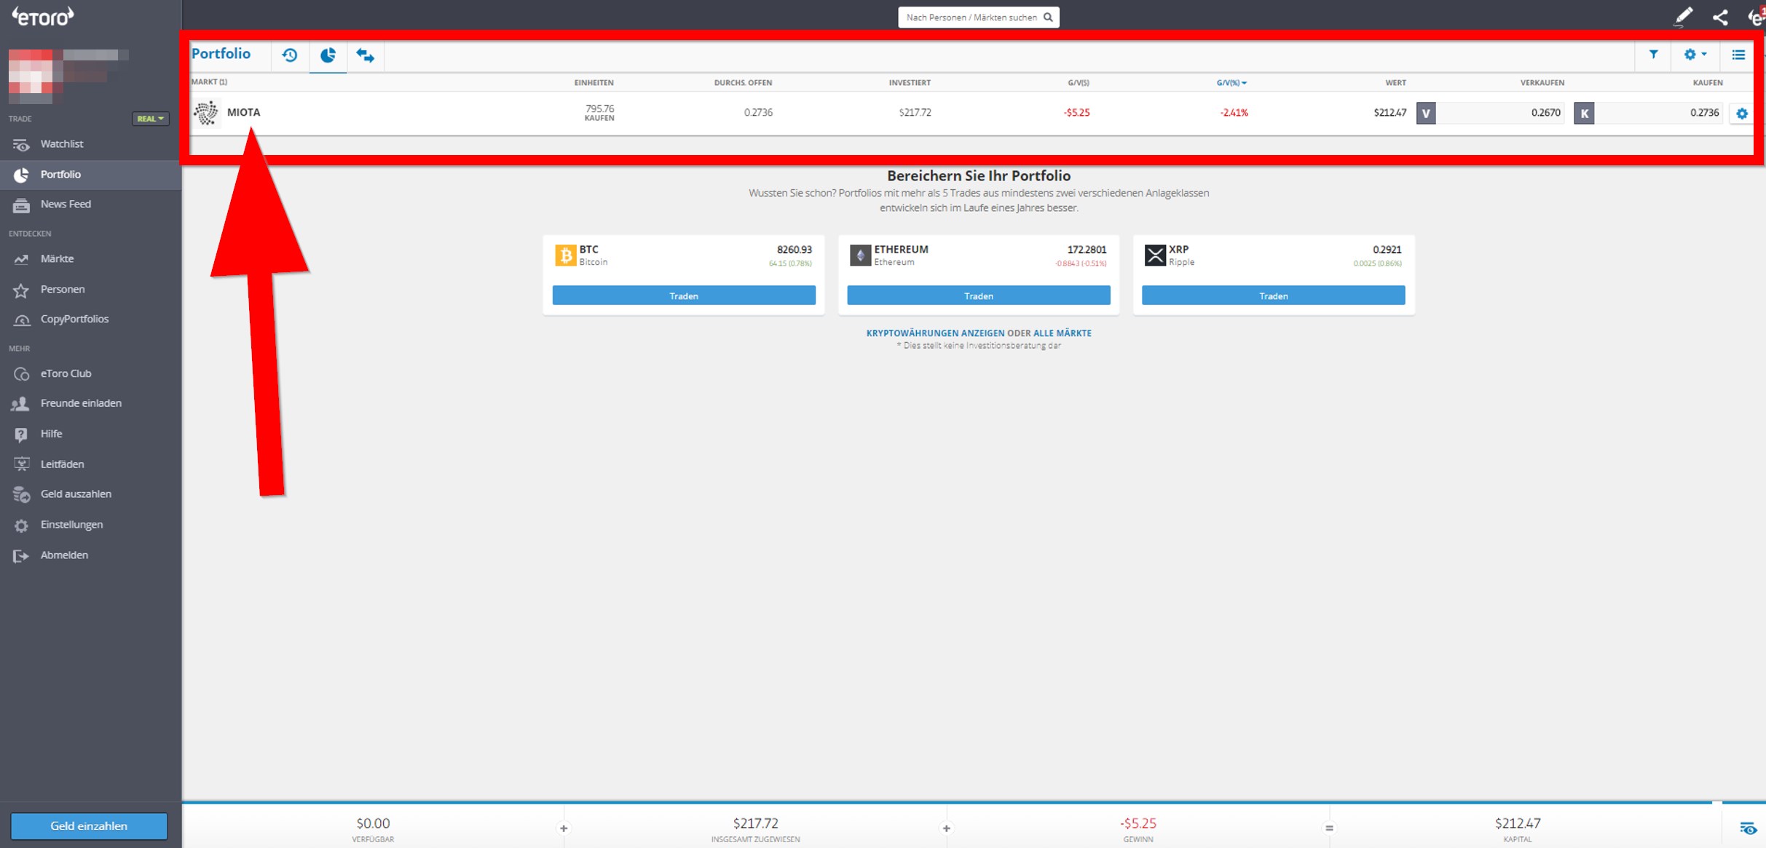Open the MIOTA row gear options
Image resolution: width=1766 pixels, height=848 pixels.
[1741, 114]
